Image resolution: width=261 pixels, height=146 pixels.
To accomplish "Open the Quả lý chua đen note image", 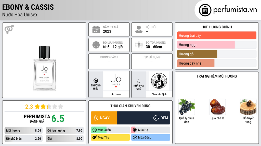I will (187, 107).
